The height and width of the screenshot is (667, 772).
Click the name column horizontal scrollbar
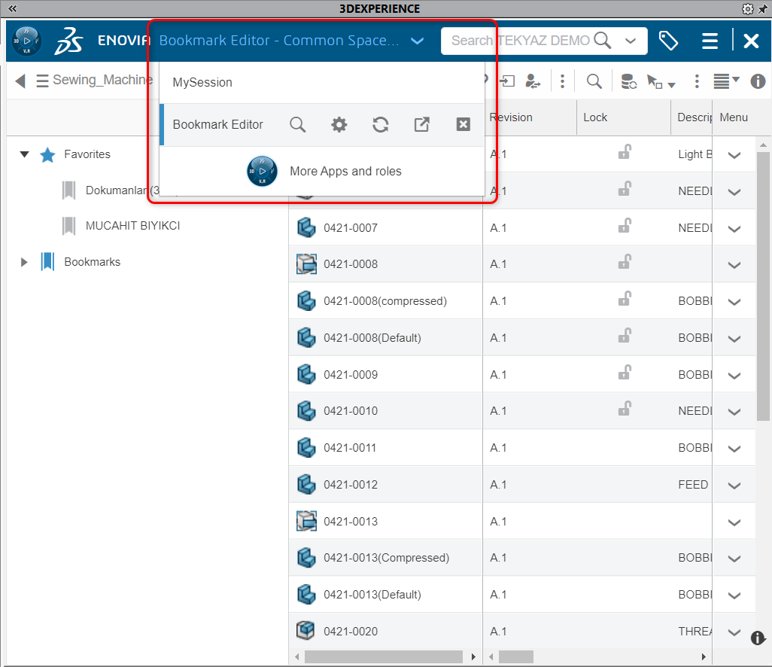tap(384, 656)
